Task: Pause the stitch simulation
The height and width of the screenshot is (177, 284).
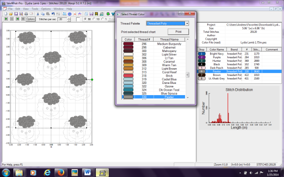Action: pyautogui.click(x=12, y=19)
